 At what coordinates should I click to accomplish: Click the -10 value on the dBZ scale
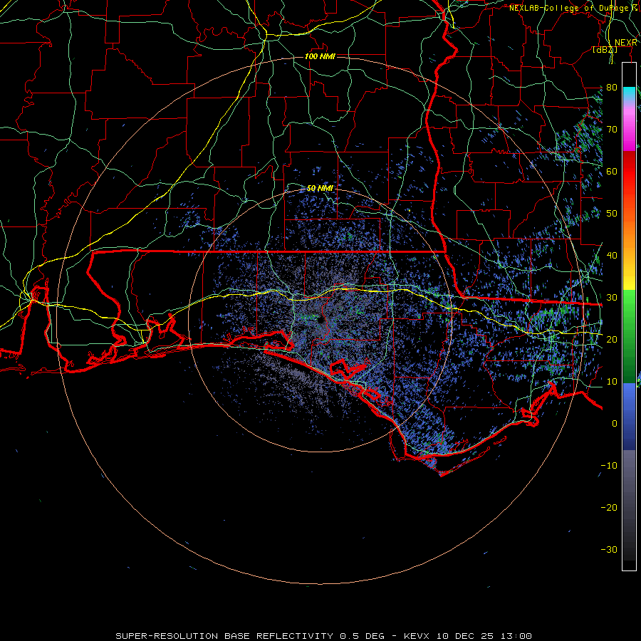(x=609, y=466)
